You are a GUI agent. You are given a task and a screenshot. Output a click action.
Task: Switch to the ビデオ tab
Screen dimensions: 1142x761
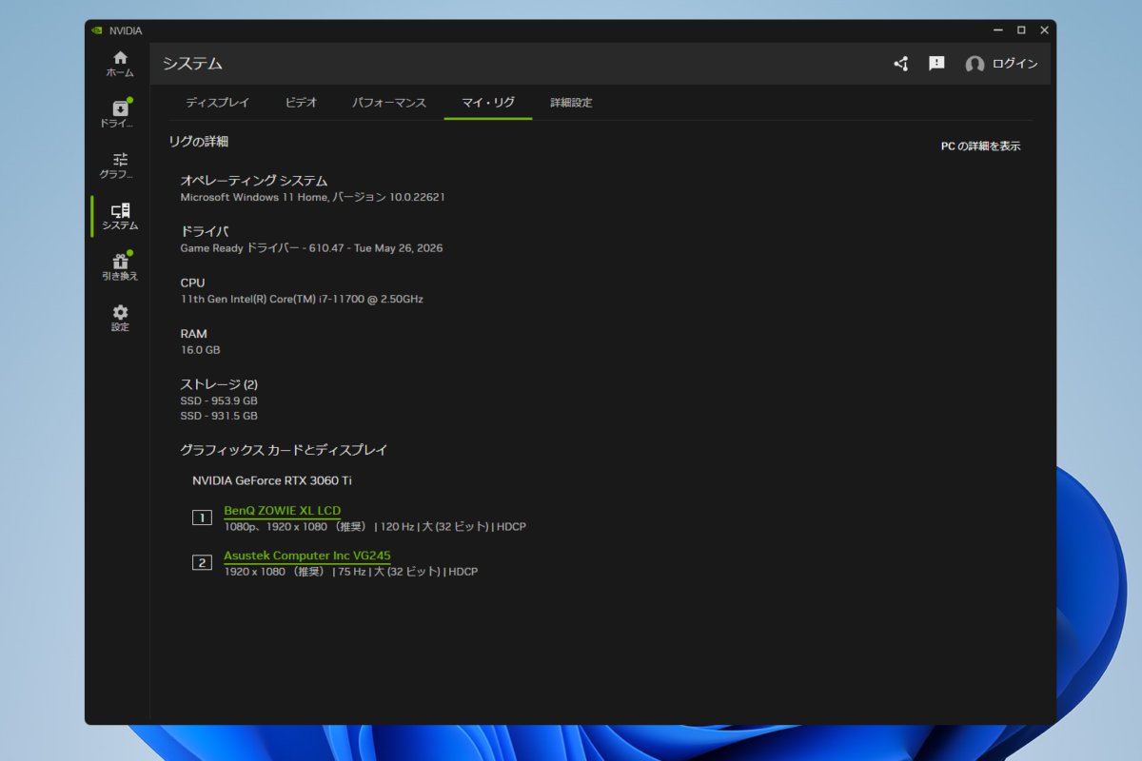(x=302, y=102)
